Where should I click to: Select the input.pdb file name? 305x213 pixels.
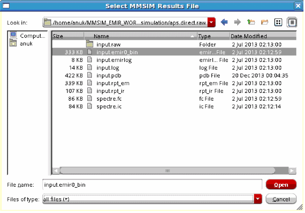(109, 76)
